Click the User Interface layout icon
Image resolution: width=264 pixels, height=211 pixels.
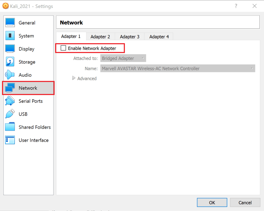click(x=10, y=140)
